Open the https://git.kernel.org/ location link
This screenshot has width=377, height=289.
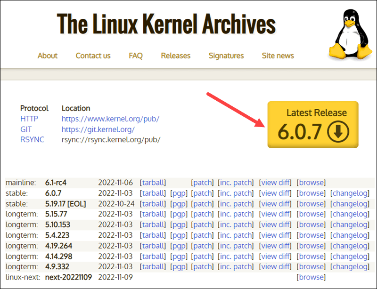coord(98,129)
